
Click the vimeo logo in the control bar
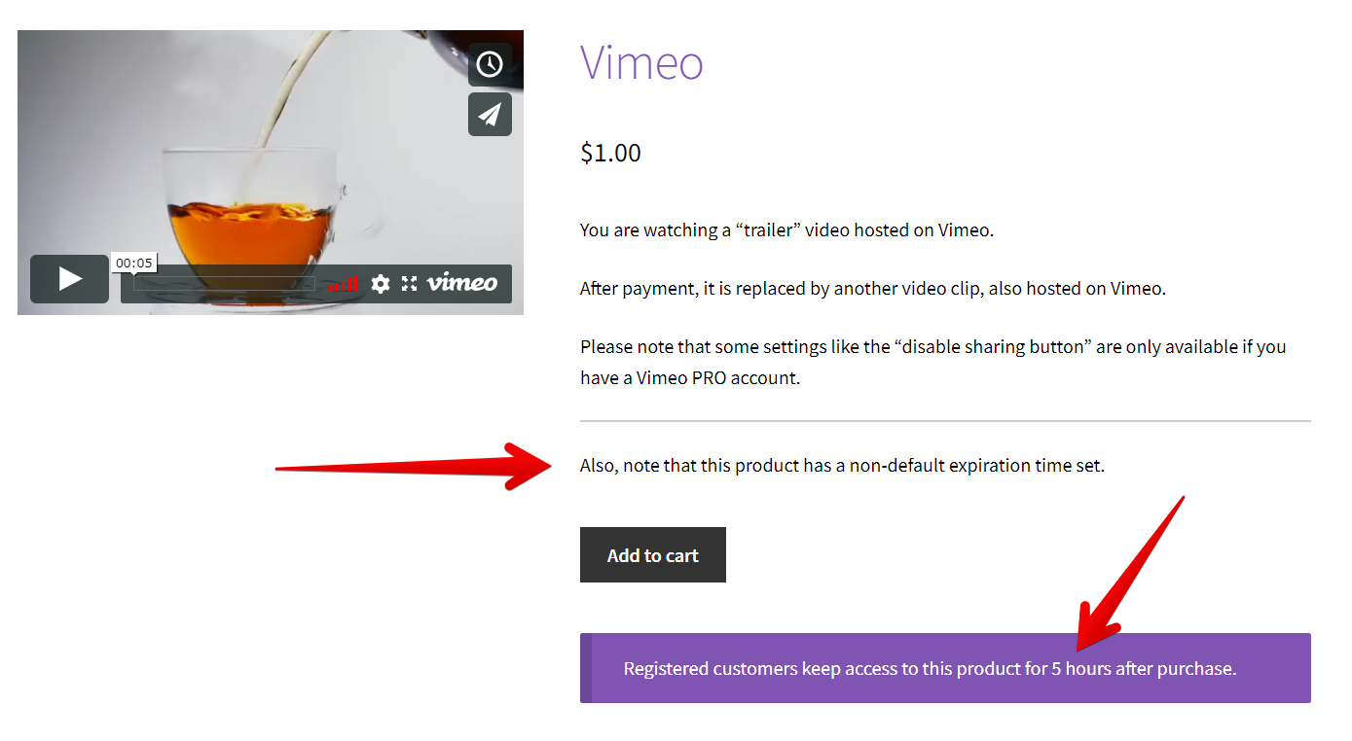click(x=462, y=283)
